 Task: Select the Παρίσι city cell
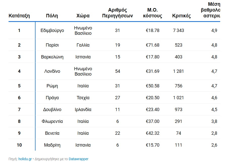tap(52, 45)
